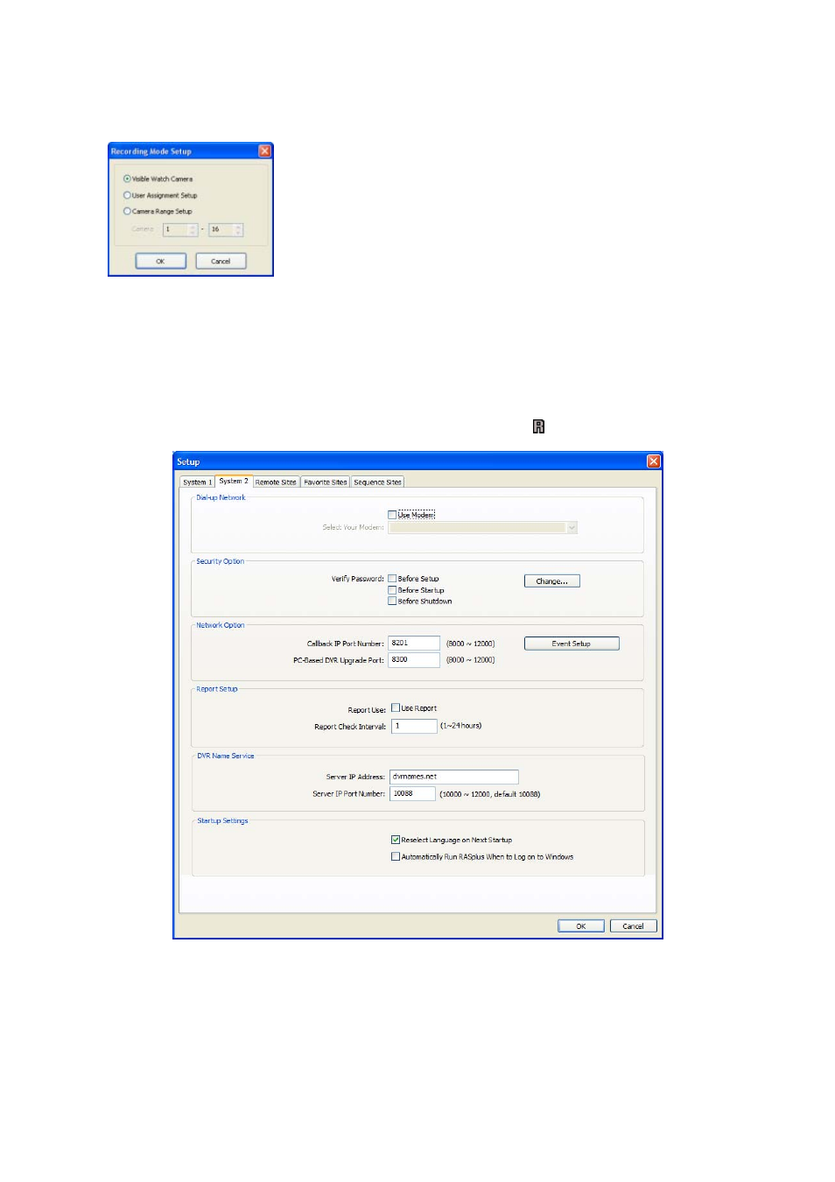
Task: Click the Change... password button
Action: 551,581
